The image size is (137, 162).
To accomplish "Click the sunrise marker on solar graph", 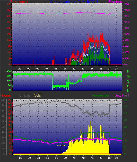I will coord(61,145).
